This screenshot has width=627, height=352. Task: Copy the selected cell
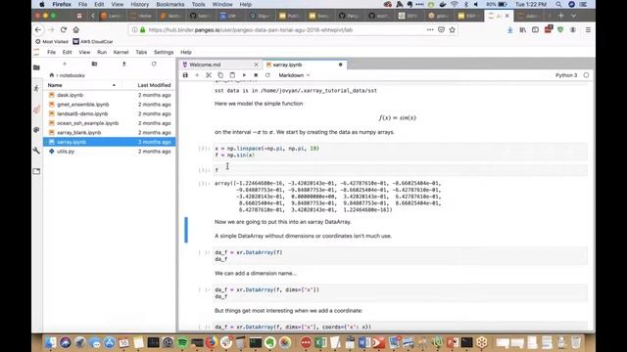(220, 75)
